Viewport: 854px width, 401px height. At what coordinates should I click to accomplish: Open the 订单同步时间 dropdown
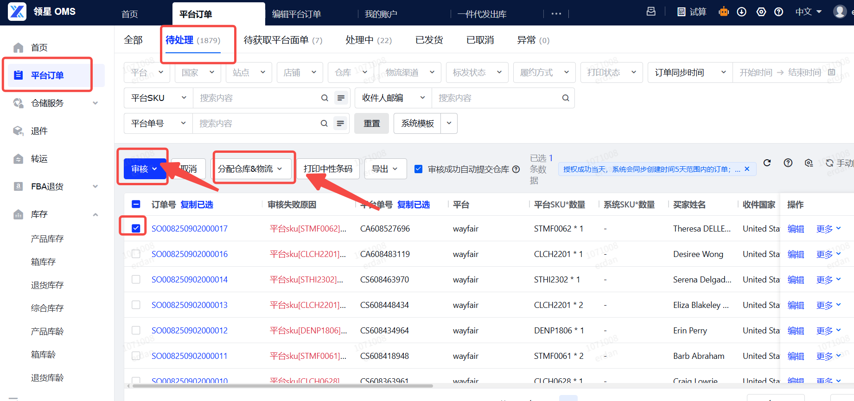[x=690, y=72]
